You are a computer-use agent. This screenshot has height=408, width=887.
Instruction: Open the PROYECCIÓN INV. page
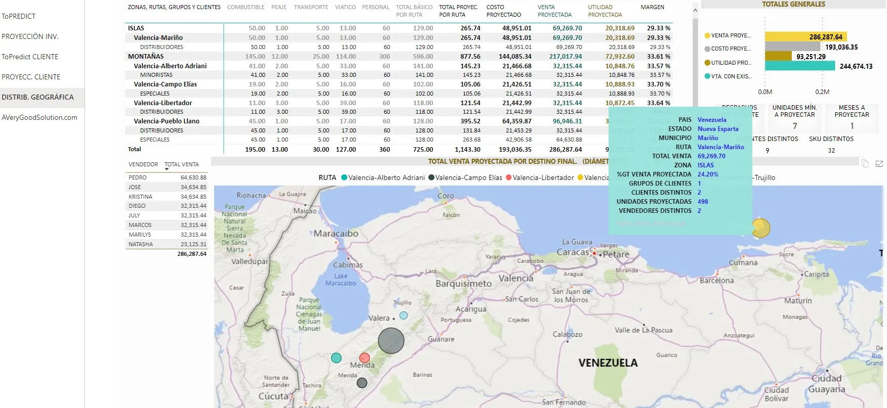pos(30,36)
